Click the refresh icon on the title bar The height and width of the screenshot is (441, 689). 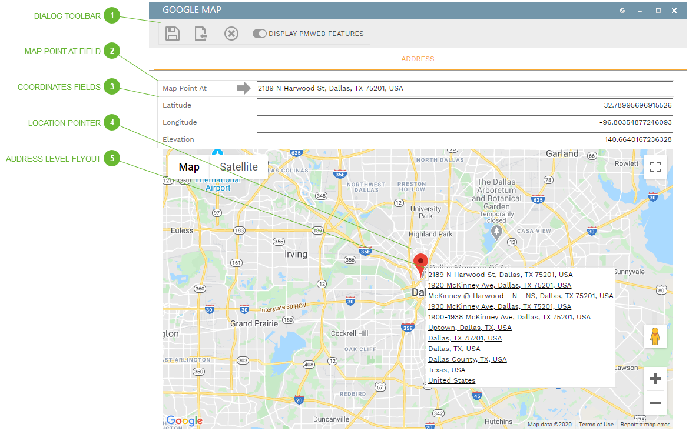tap(622, 10)
